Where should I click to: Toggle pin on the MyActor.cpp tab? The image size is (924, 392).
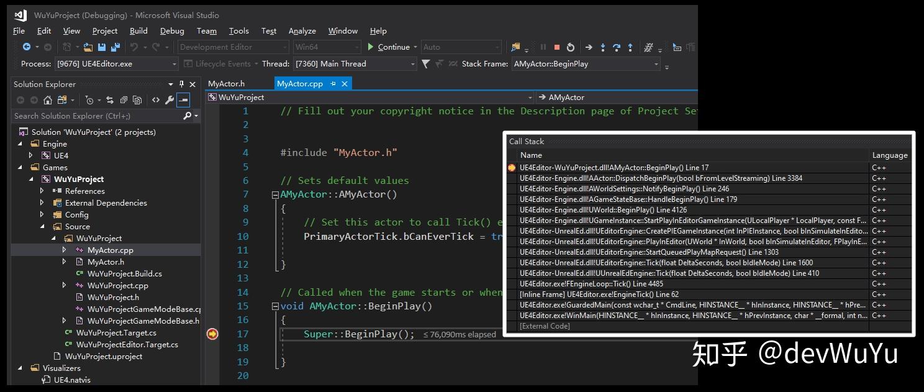pos(333,83)
